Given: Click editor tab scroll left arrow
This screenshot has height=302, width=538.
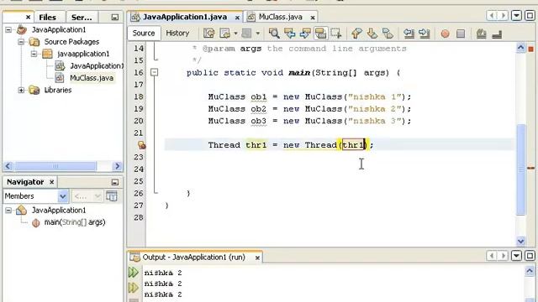Looking at the screenshot, I should tap(492, 16).
